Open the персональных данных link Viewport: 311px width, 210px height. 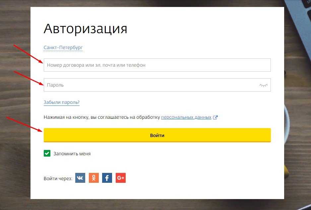click(x=186, y=117)
